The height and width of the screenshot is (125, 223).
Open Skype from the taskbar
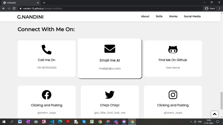point(84,122)
